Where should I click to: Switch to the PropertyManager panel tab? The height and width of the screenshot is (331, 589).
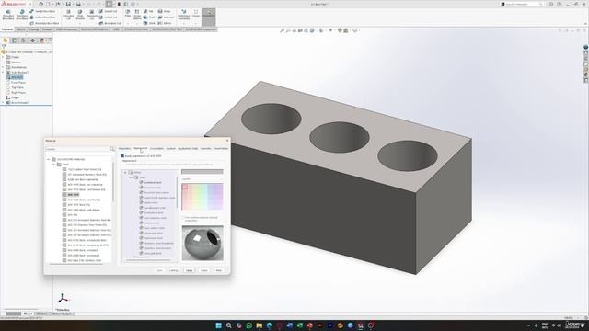click(x=15, y=40)
